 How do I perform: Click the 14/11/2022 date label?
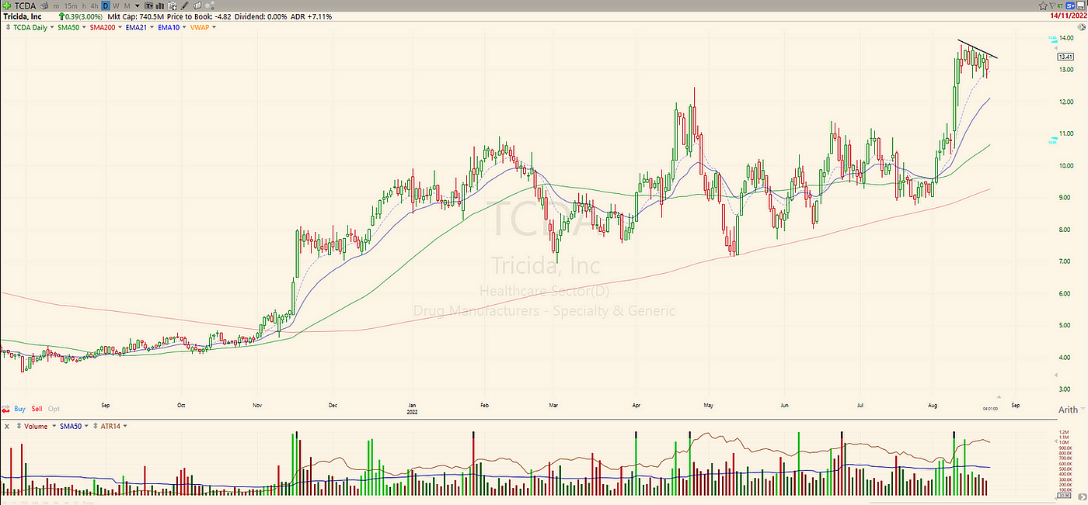coord(1069,16)
